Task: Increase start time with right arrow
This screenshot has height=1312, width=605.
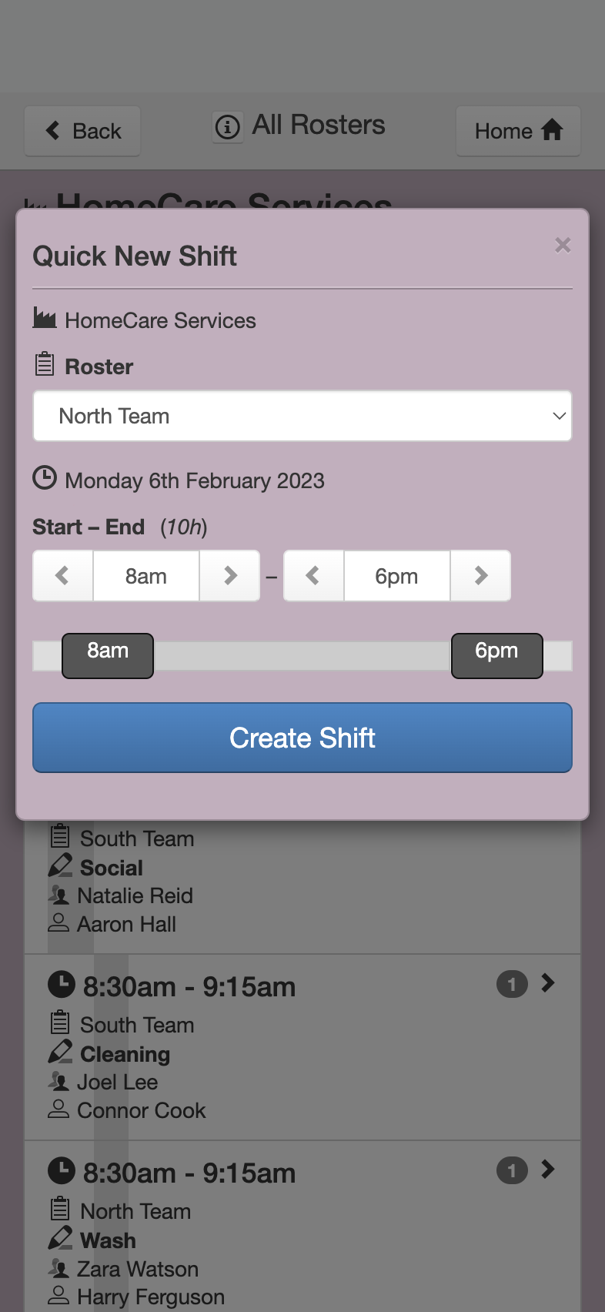Action: point(229,575)
